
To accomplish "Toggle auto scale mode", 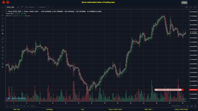I will tap(192, 106).
